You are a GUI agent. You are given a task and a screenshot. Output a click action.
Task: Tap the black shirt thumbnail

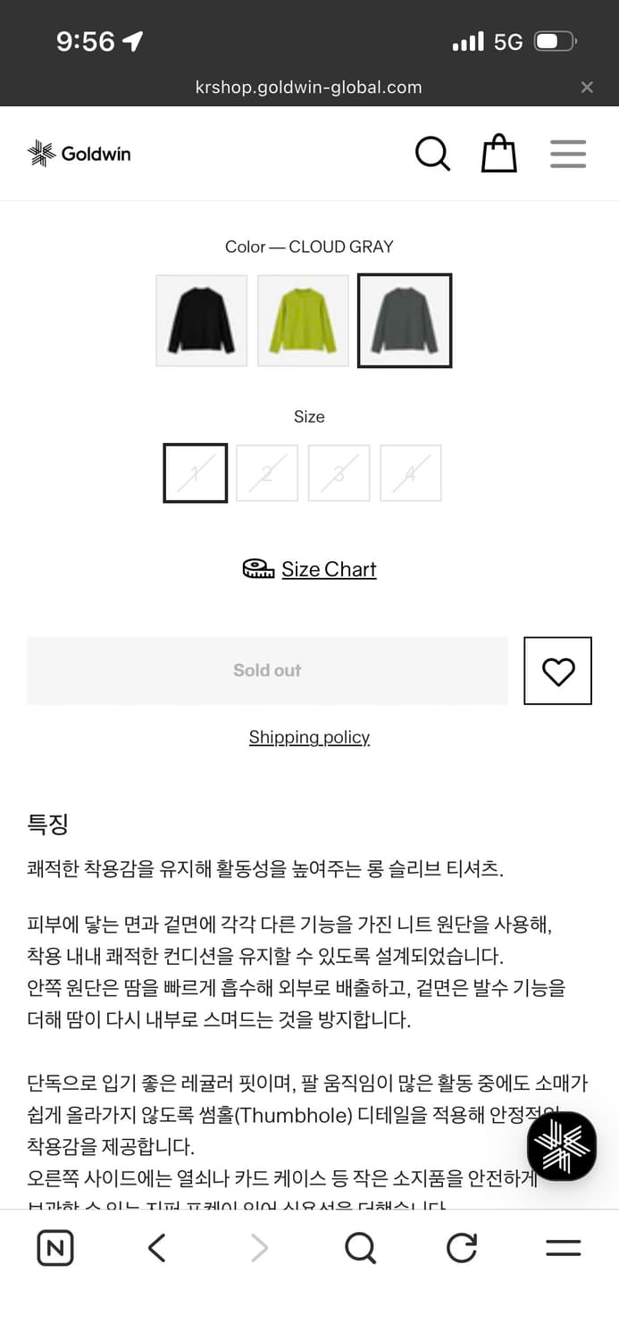201,320
